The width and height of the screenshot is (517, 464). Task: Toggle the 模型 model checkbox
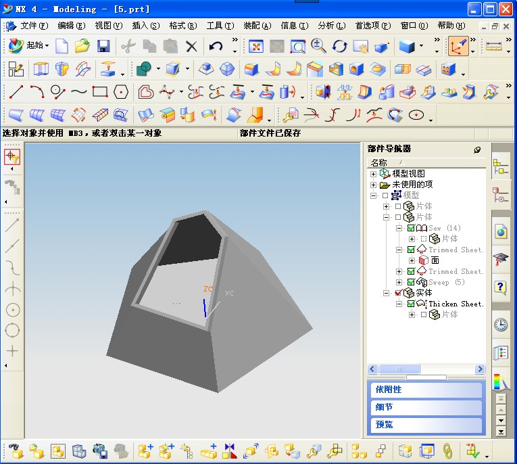(x=385, y=195)
